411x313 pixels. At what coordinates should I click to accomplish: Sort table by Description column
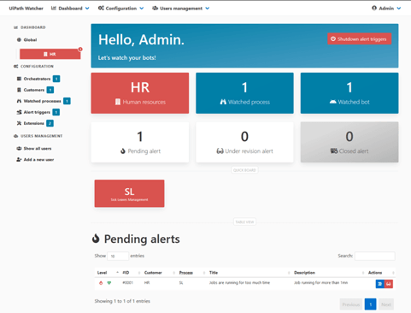pyautogui.click(x=328, y=273)
